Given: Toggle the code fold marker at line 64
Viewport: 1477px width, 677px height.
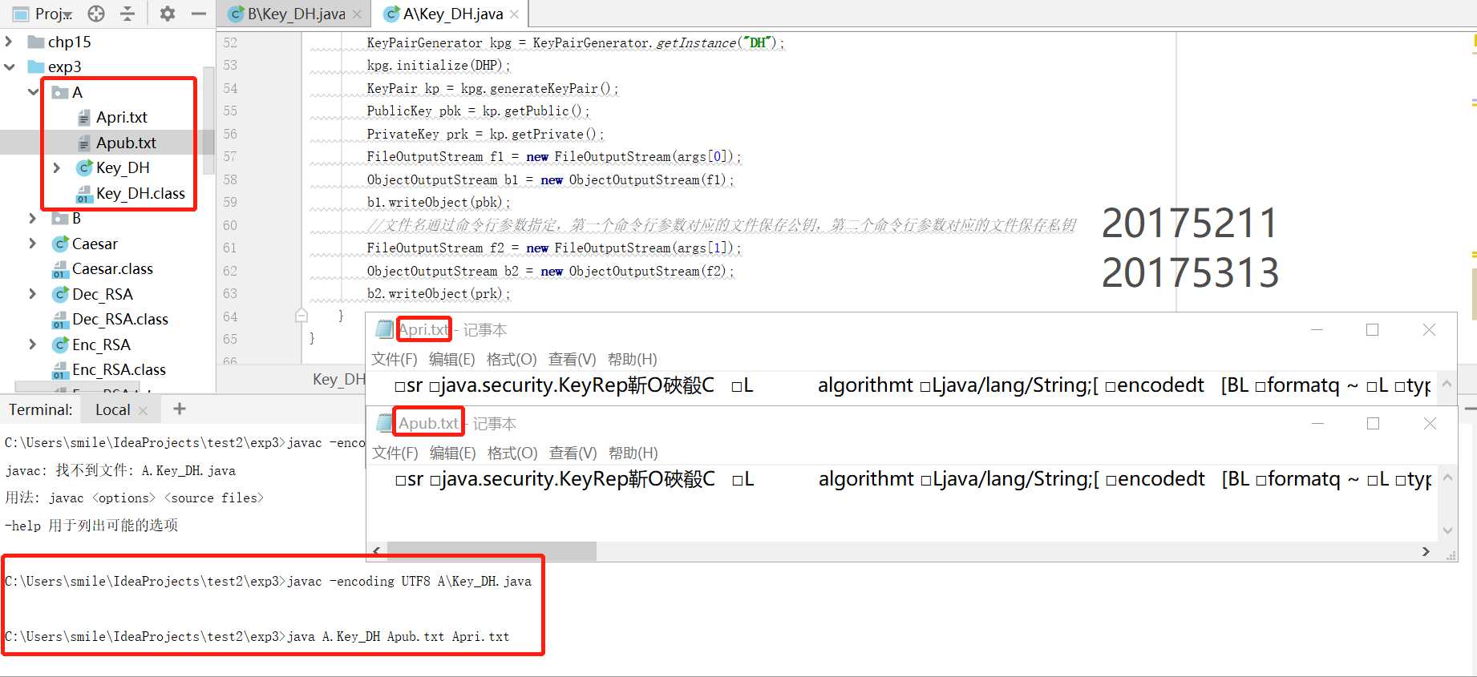Looking at the screenshot, I should click(x=301, y=316).
